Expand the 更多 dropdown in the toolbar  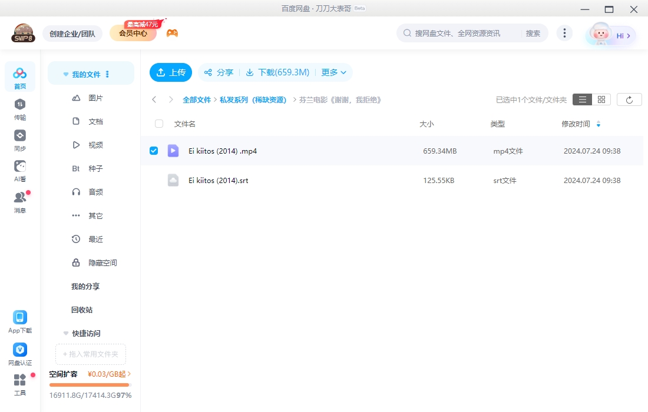pos(333,72)
